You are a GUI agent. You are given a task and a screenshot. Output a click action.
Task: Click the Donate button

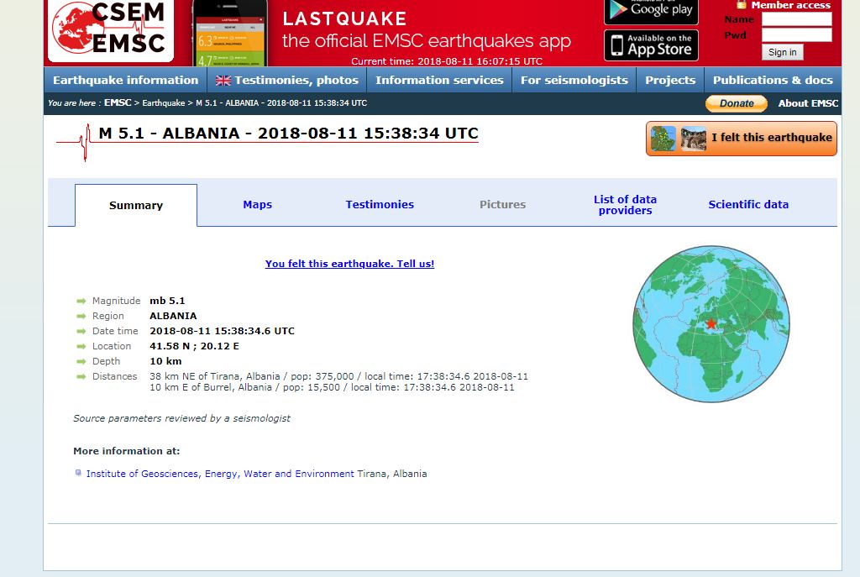tap(737, 103)
